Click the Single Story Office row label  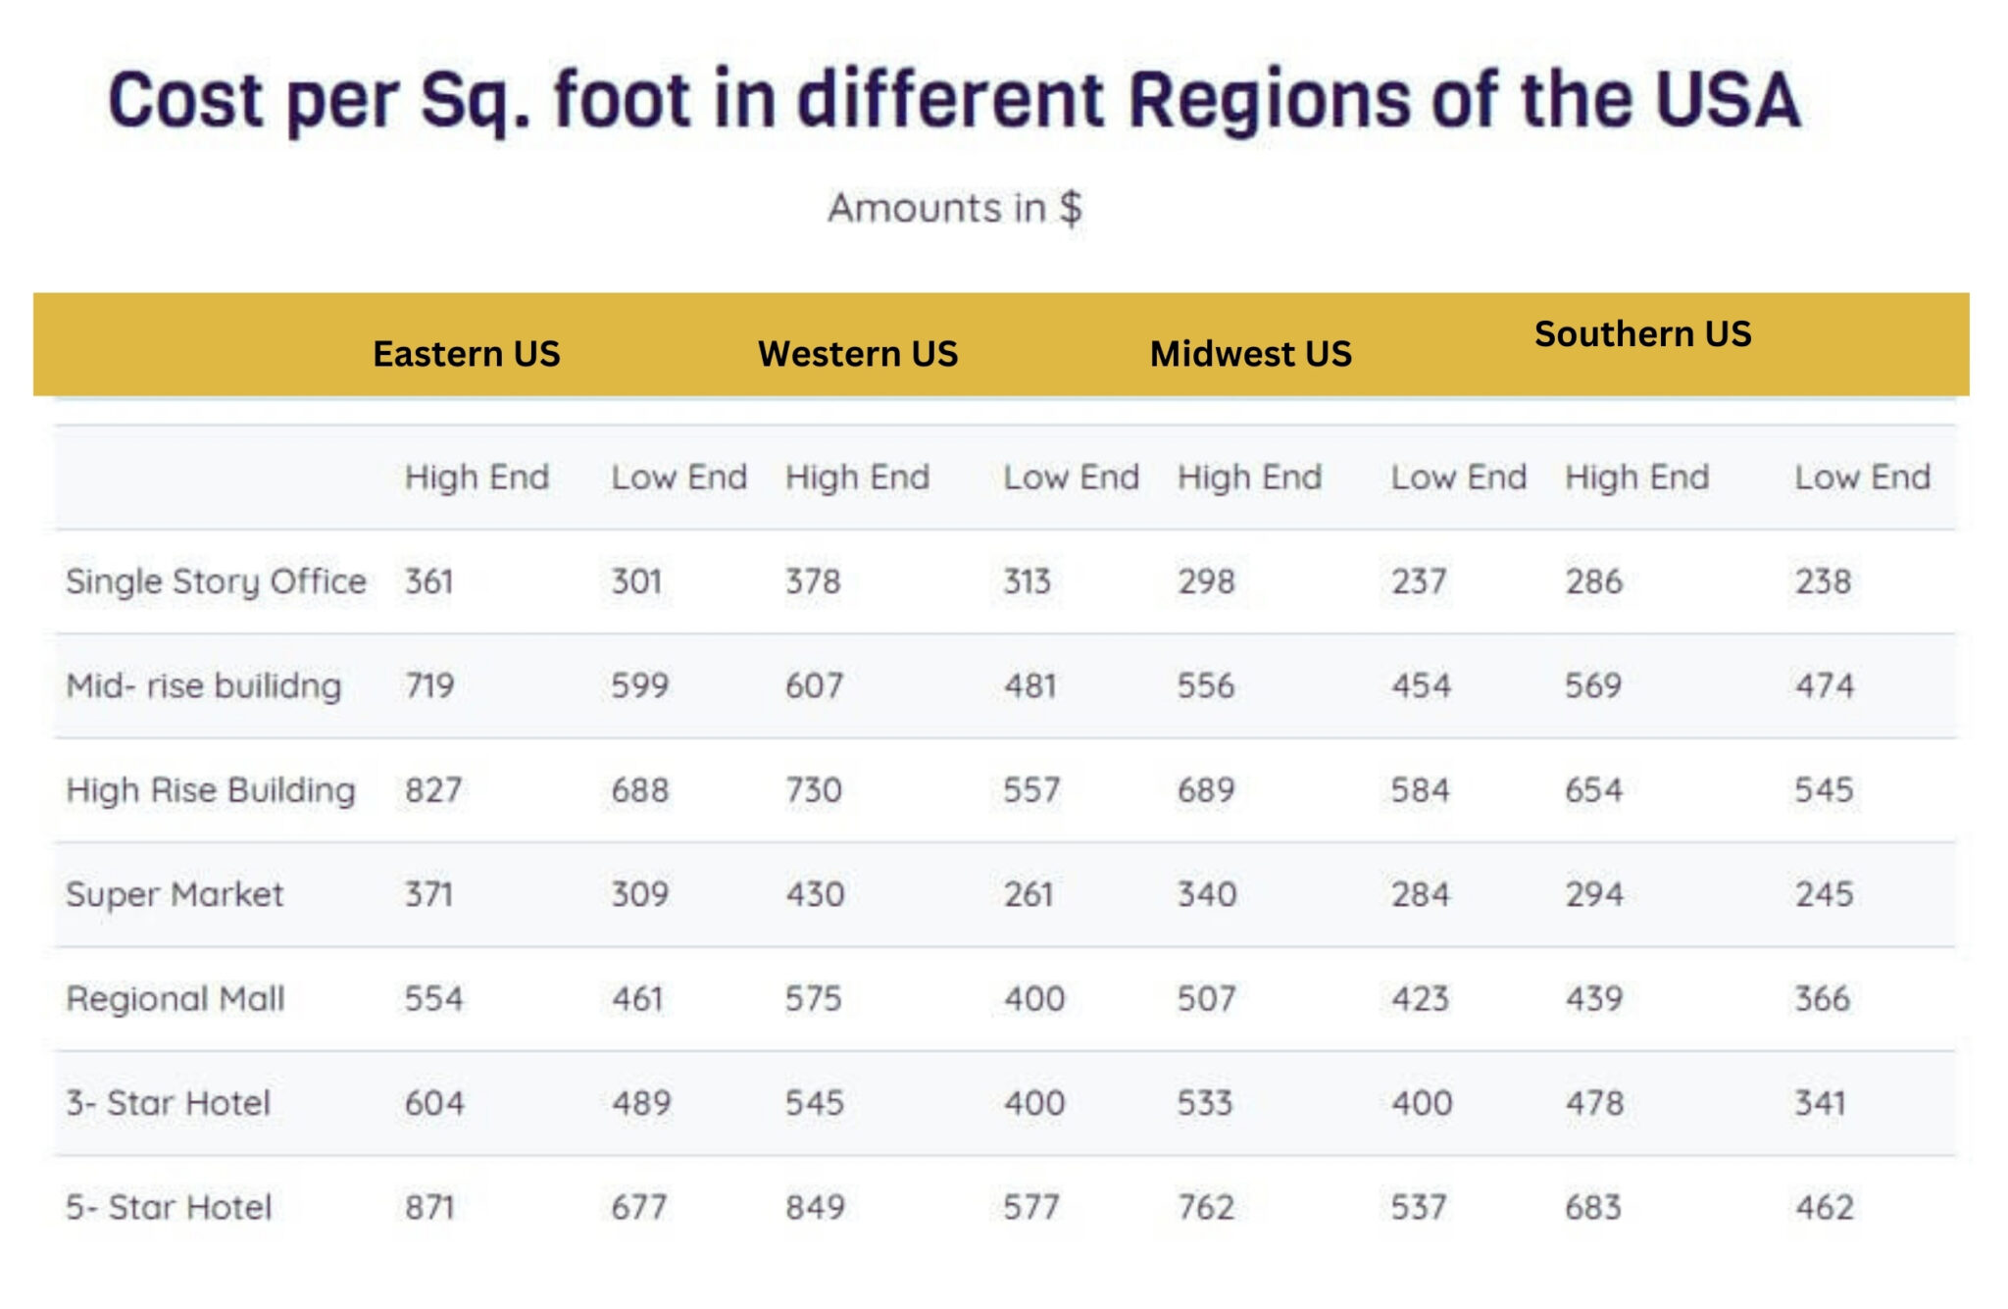click(x=216, y=581)
